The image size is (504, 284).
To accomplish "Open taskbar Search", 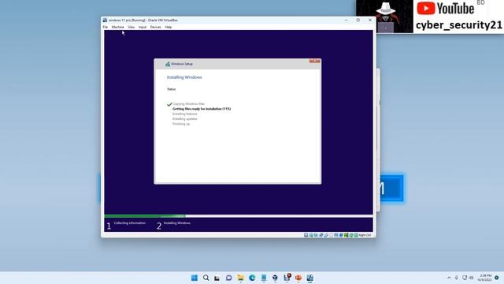I will (x=206, y=278).
